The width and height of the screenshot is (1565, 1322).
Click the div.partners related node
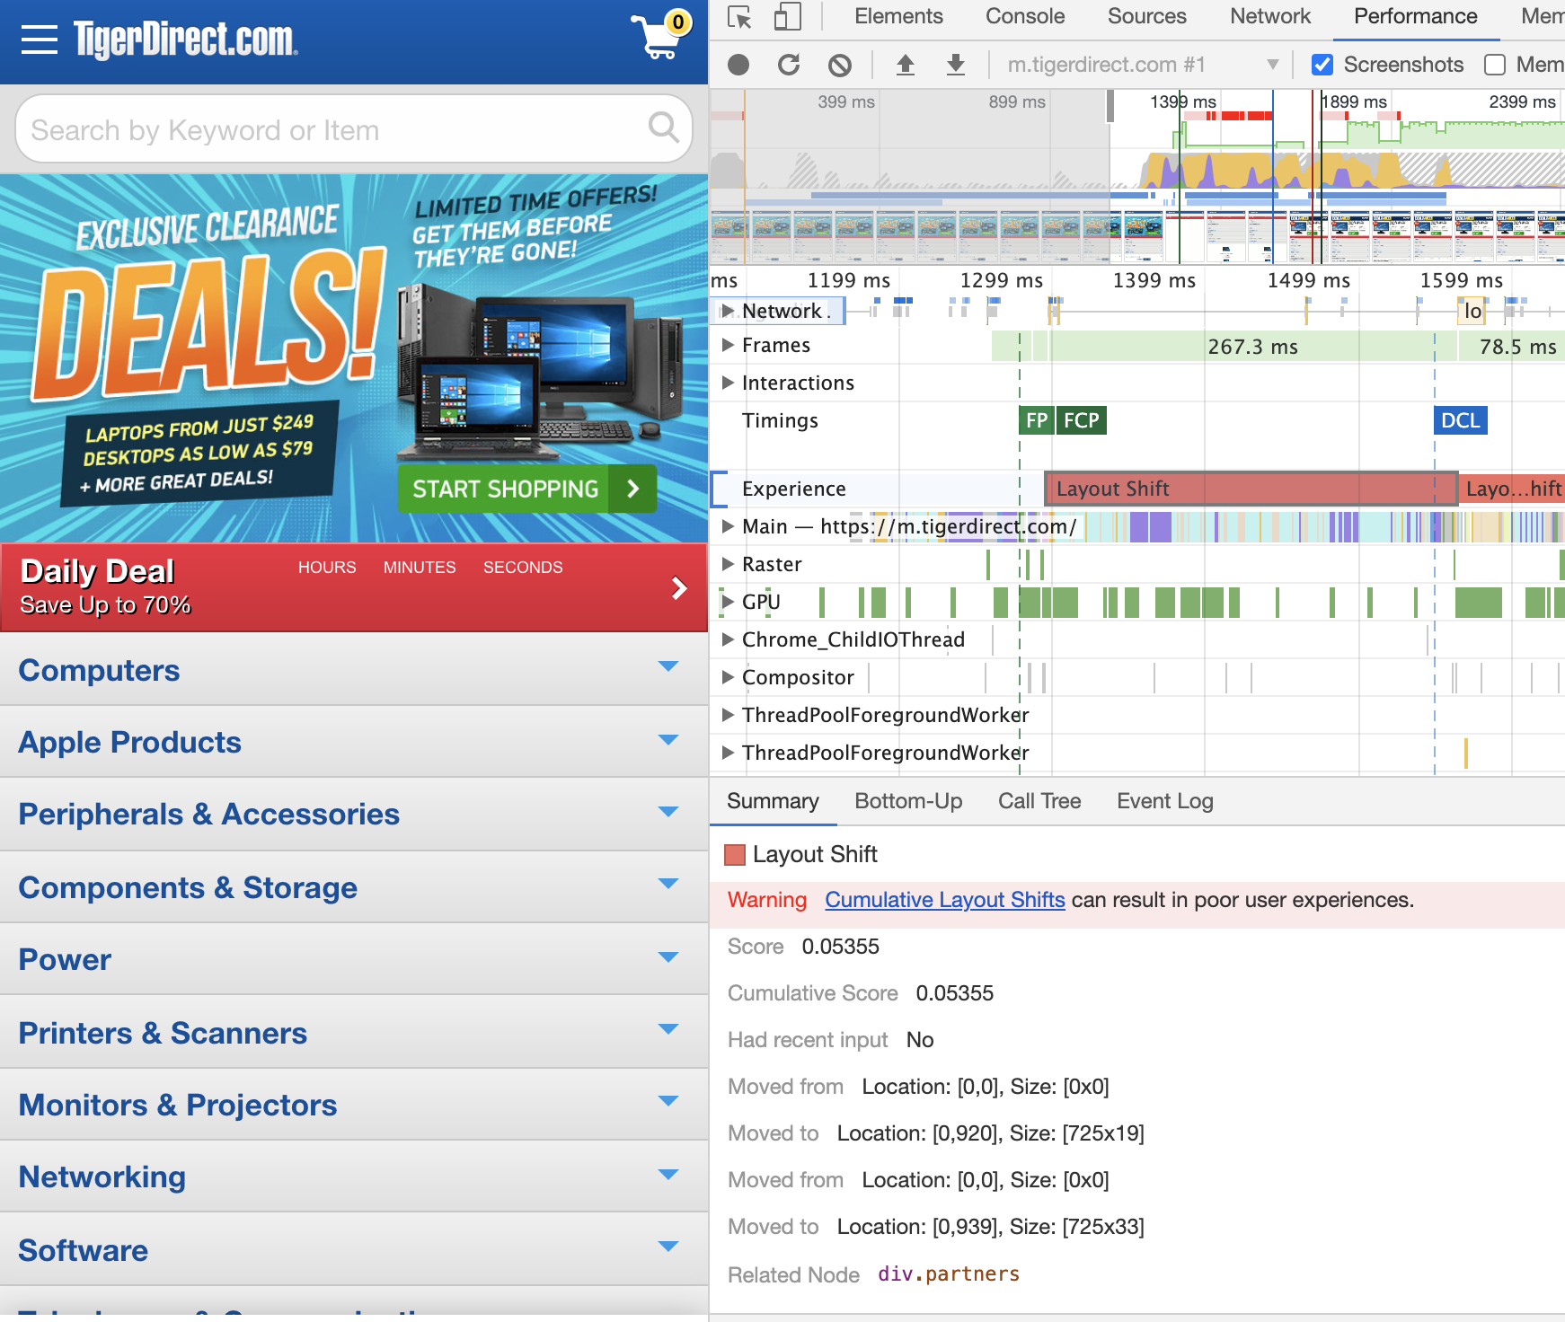click(949, 1274)
